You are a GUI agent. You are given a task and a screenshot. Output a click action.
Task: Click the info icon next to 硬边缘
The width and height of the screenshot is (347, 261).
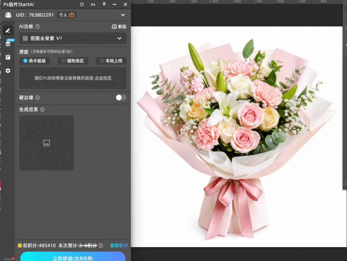coord(38,97)
